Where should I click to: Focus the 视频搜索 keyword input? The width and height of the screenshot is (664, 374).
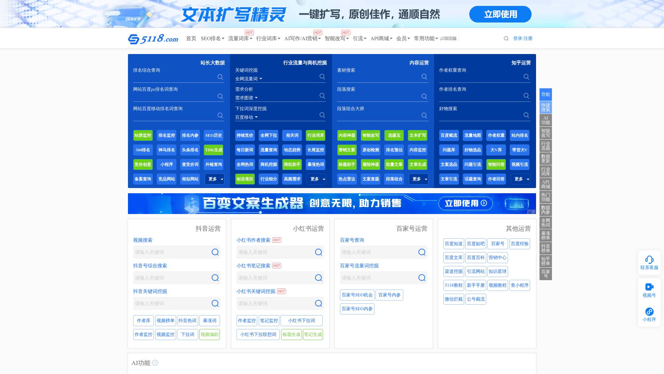pyautogui.click(x=177, y=252)
